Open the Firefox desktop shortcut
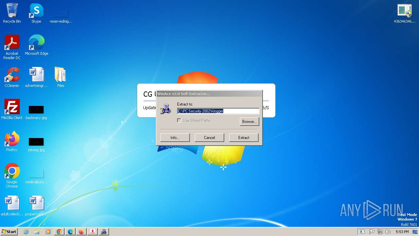The width and height of the screenshot is (419, 236). click(x=12, y=141)
